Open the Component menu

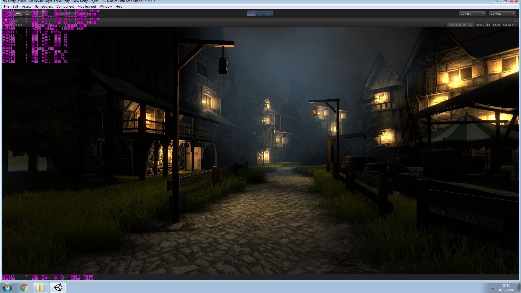click(65, 7)
